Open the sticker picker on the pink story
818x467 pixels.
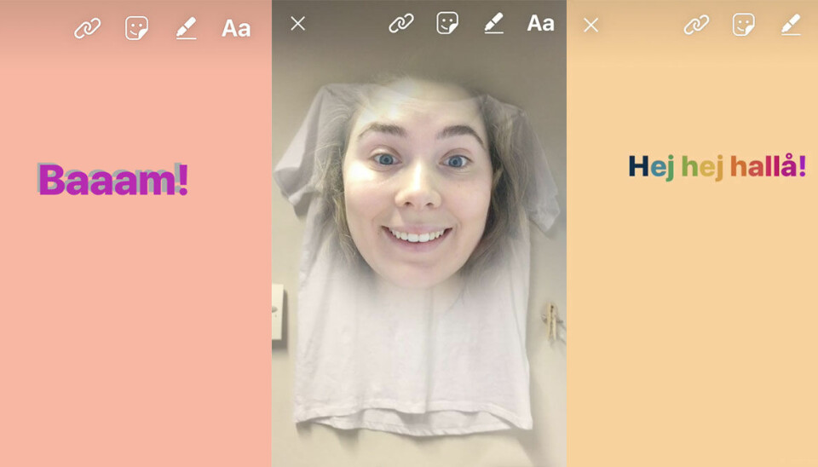136,28
